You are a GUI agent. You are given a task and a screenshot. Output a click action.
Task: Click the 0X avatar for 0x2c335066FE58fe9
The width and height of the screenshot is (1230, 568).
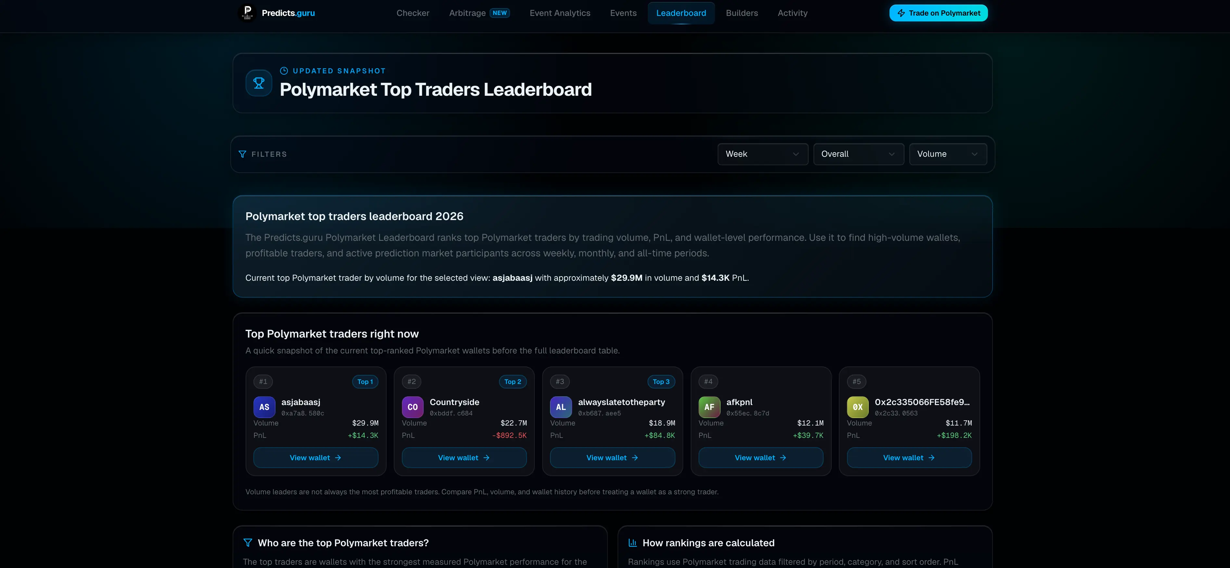[858, 407]
